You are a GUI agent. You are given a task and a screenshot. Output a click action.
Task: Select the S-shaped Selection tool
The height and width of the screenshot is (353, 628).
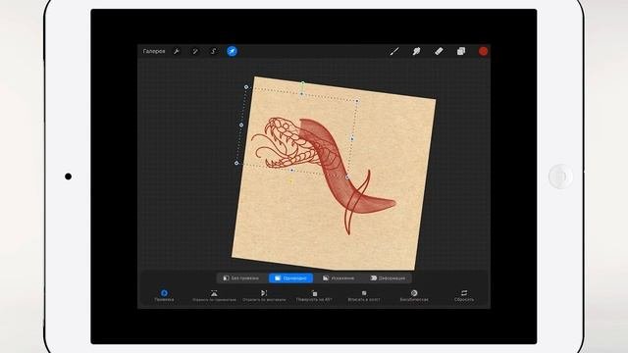click(x=214, y=51)
